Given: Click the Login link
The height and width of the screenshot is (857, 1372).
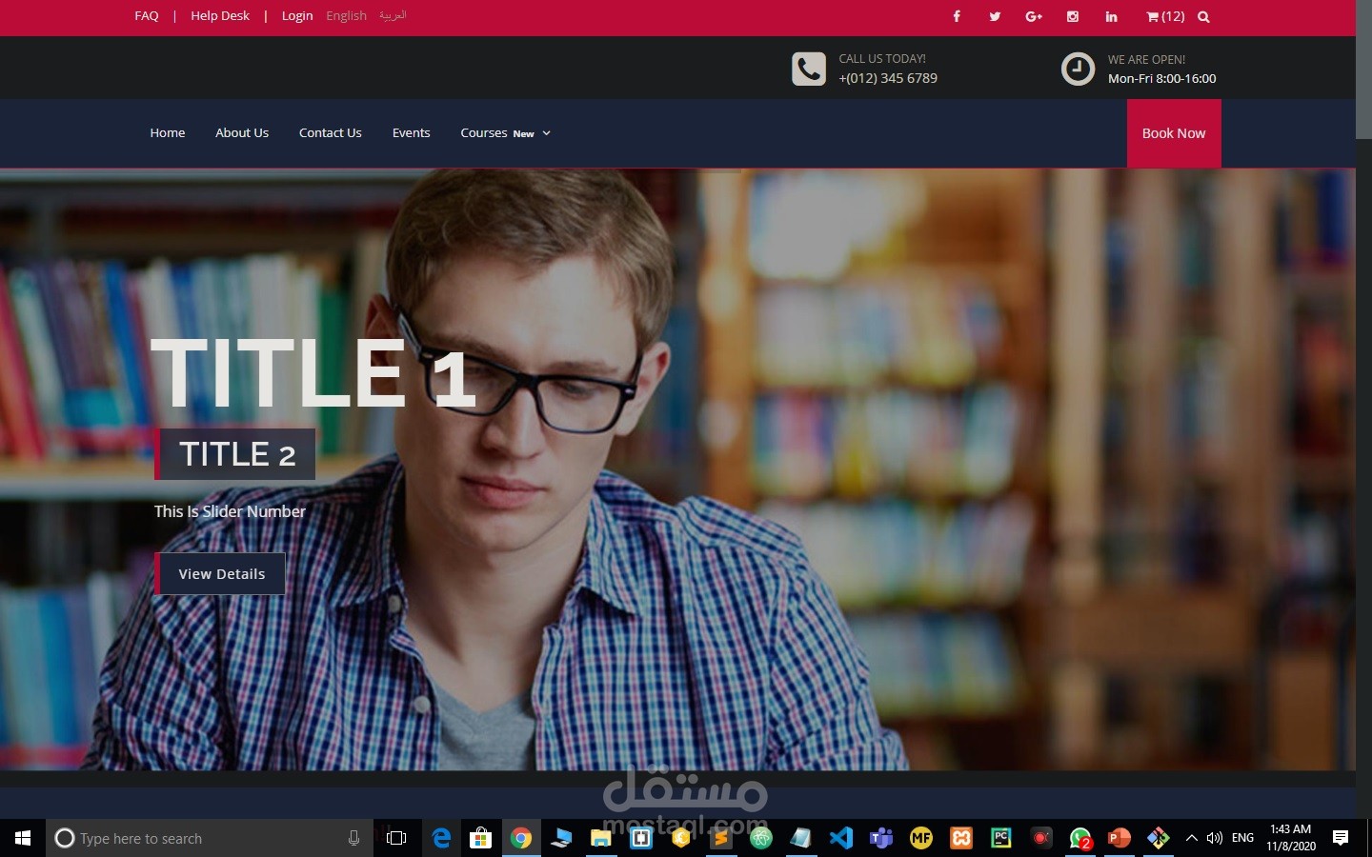Looking at the screenshot, I should 297,16.
